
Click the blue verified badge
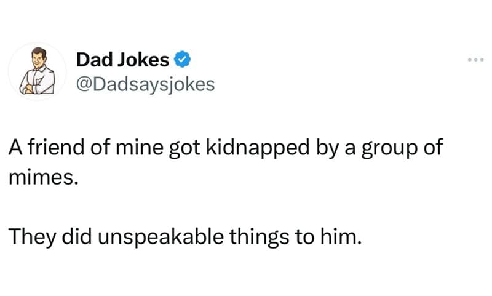[182, 59]
